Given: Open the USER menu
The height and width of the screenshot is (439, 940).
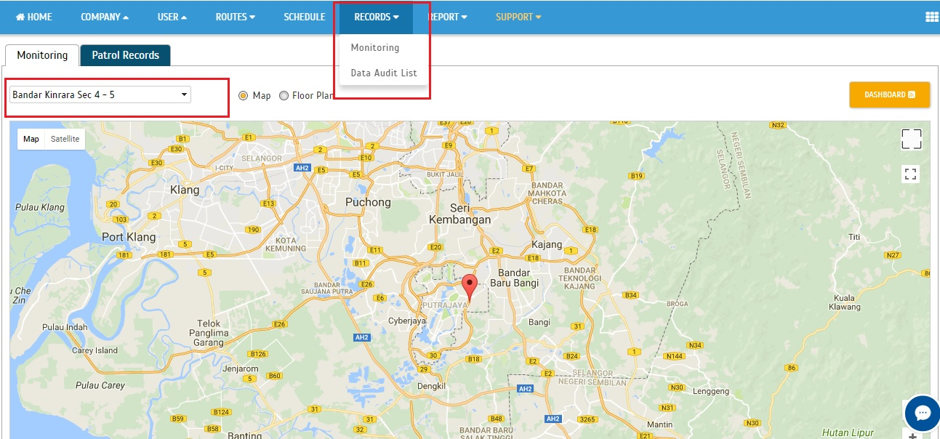Looking at the screenshot, I should (x=172, y=17).
